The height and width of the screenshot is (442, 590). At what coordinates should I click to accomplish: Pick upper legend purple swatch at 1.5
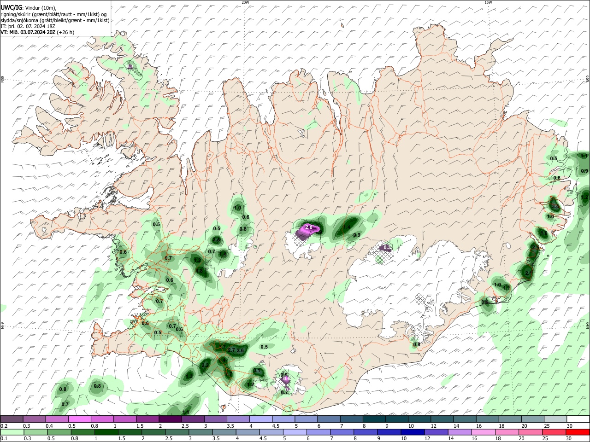click(x=147, y=419)
